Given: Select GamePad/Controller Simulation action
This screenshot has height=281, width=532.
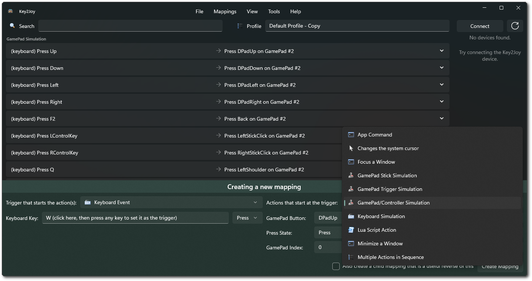Looking at the screenshot, I should 432,203.
